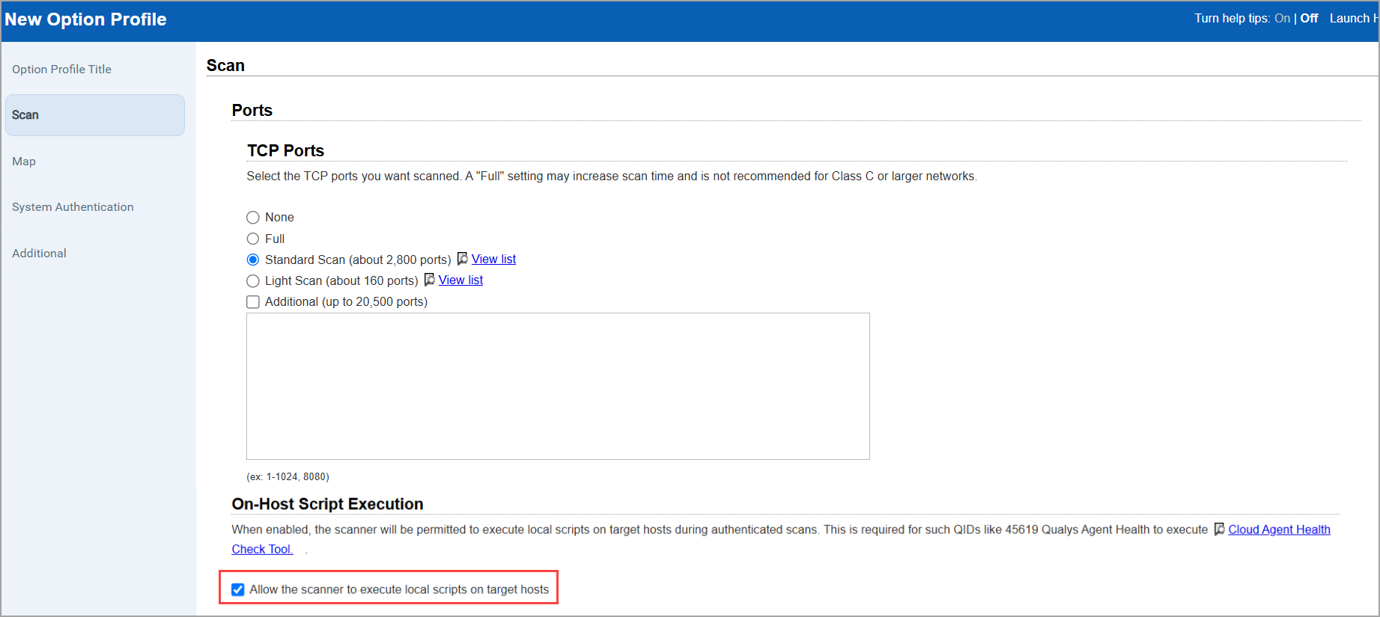Screen dimensions: 1380x617
Task: Click inside the additional ports text area
Action: click(558, 386)
